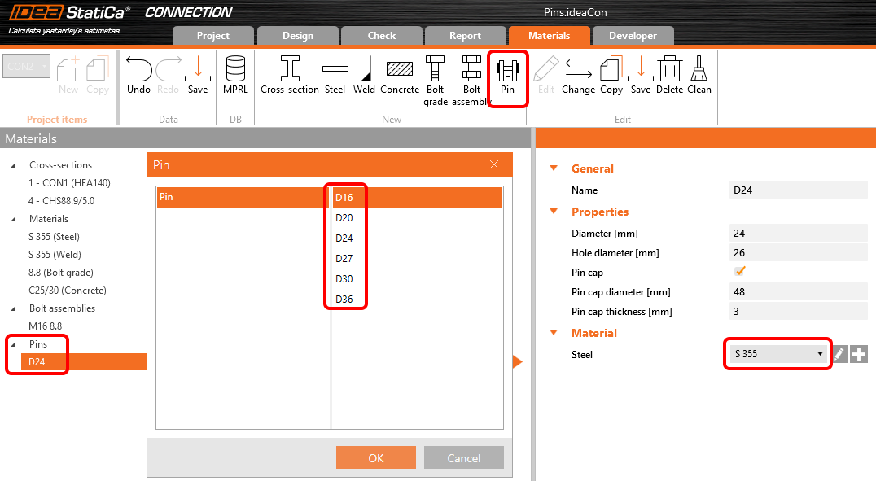Select D30 in the pin list
This screenshot has height=481, width=876.
(344, 278)
